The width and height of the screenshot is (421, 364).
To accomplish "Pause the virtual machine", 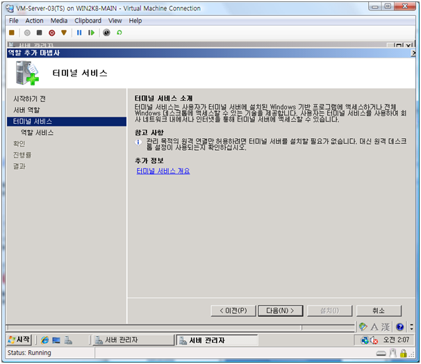I will 79,33.
